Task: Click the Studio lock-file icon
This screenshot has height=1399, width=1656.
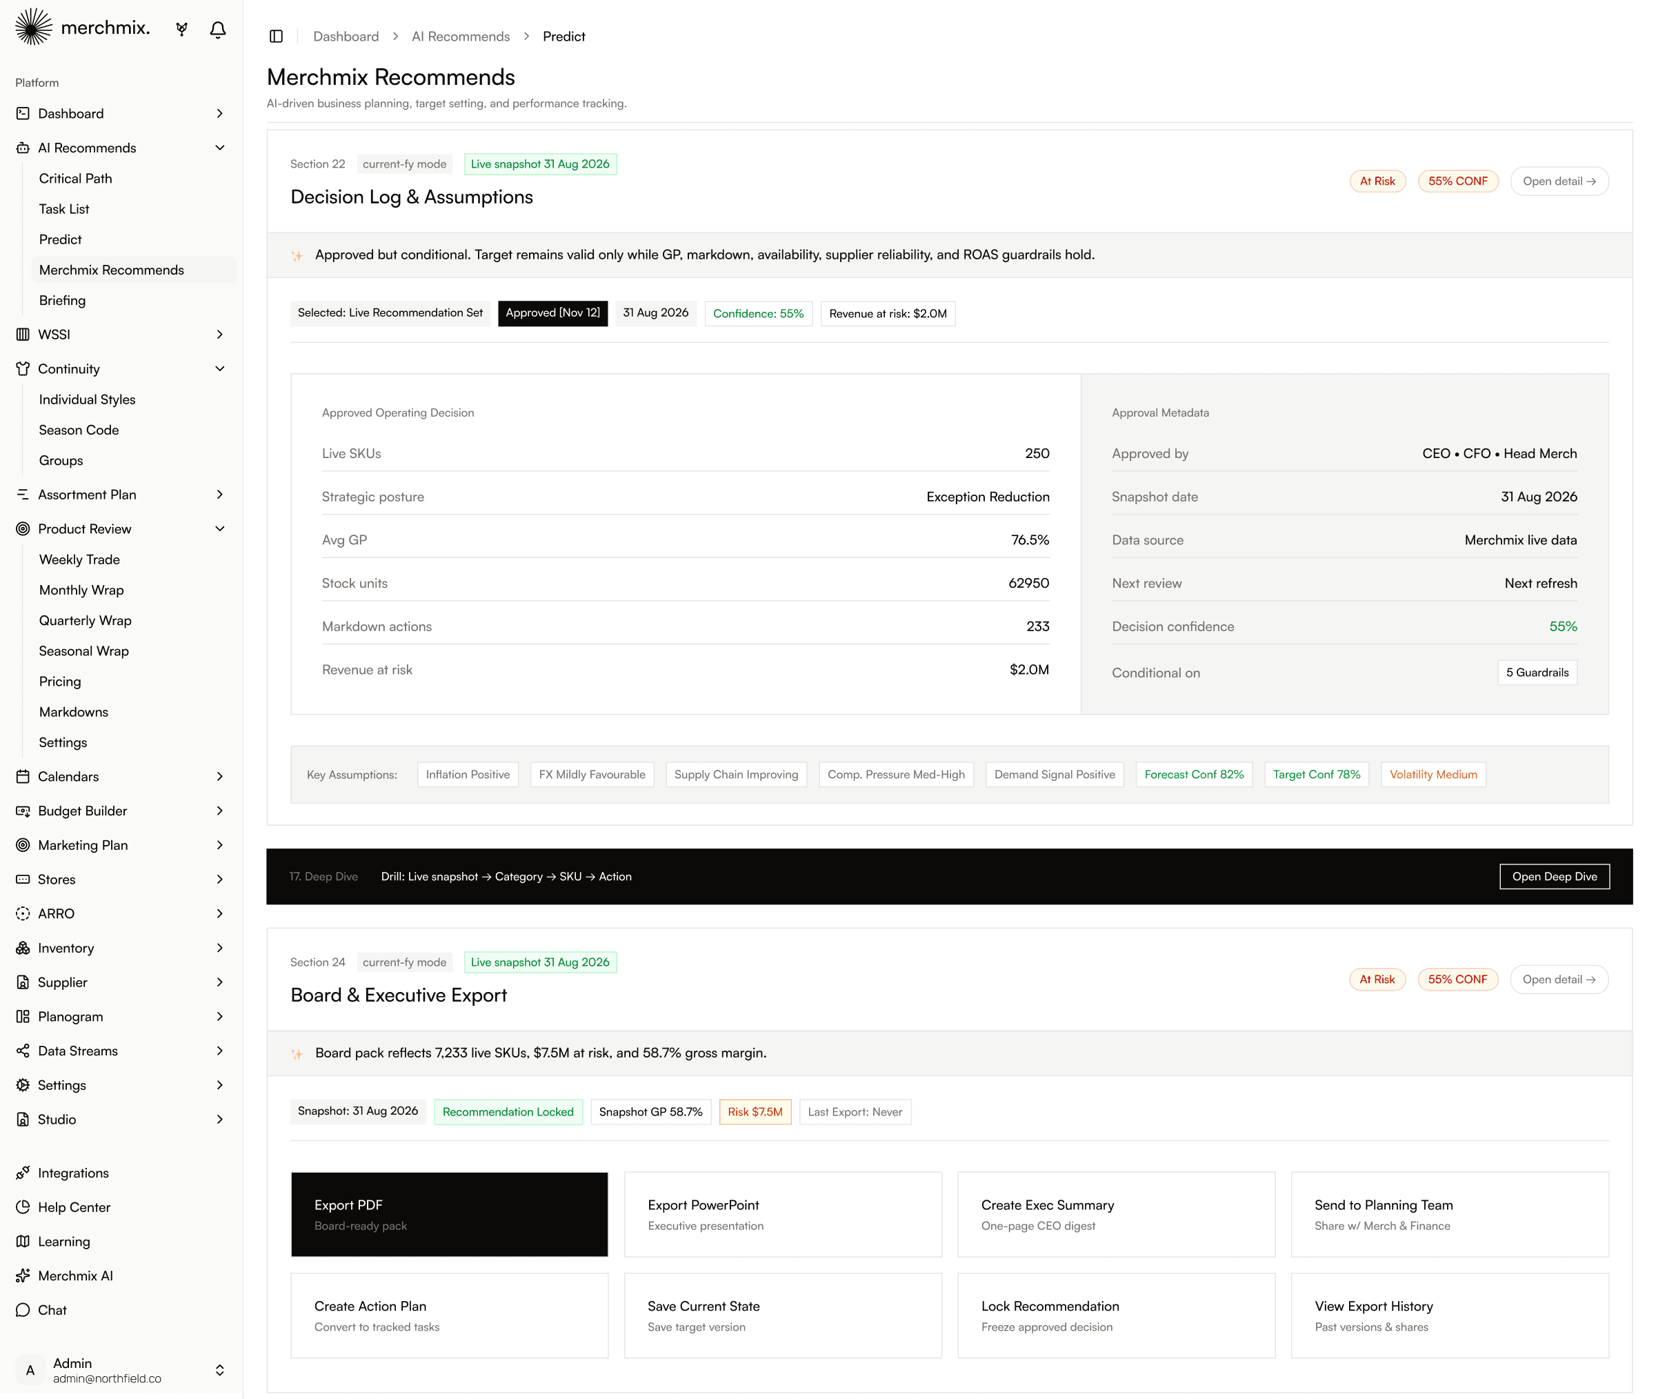Action: 23,1120
